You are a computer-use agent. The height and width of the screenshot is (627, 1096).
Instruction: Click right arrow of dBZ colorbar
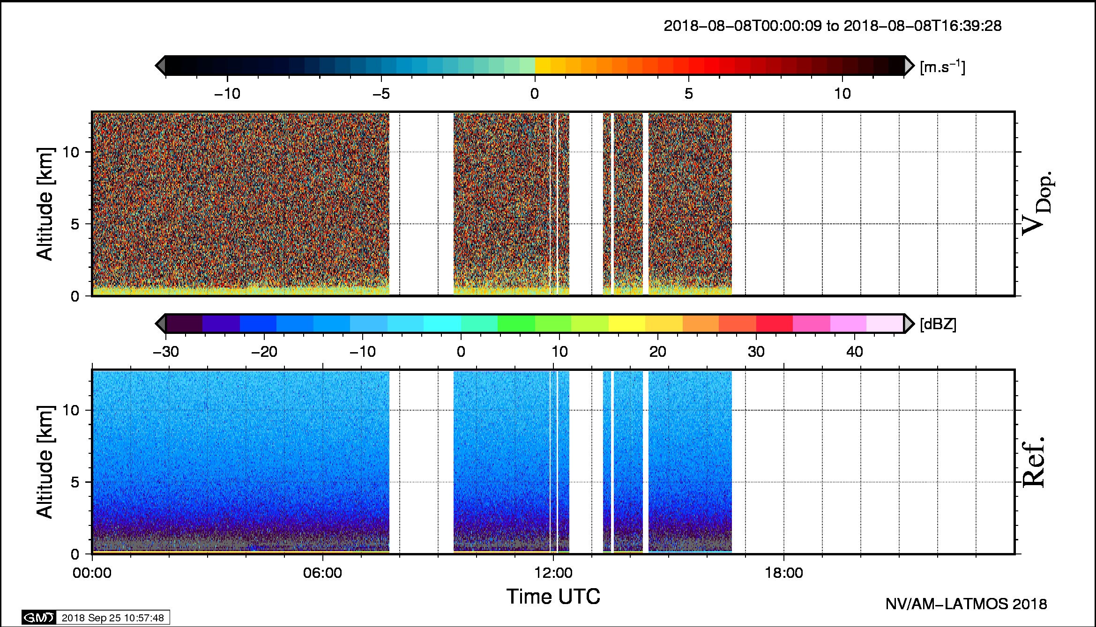coord(909,324)
